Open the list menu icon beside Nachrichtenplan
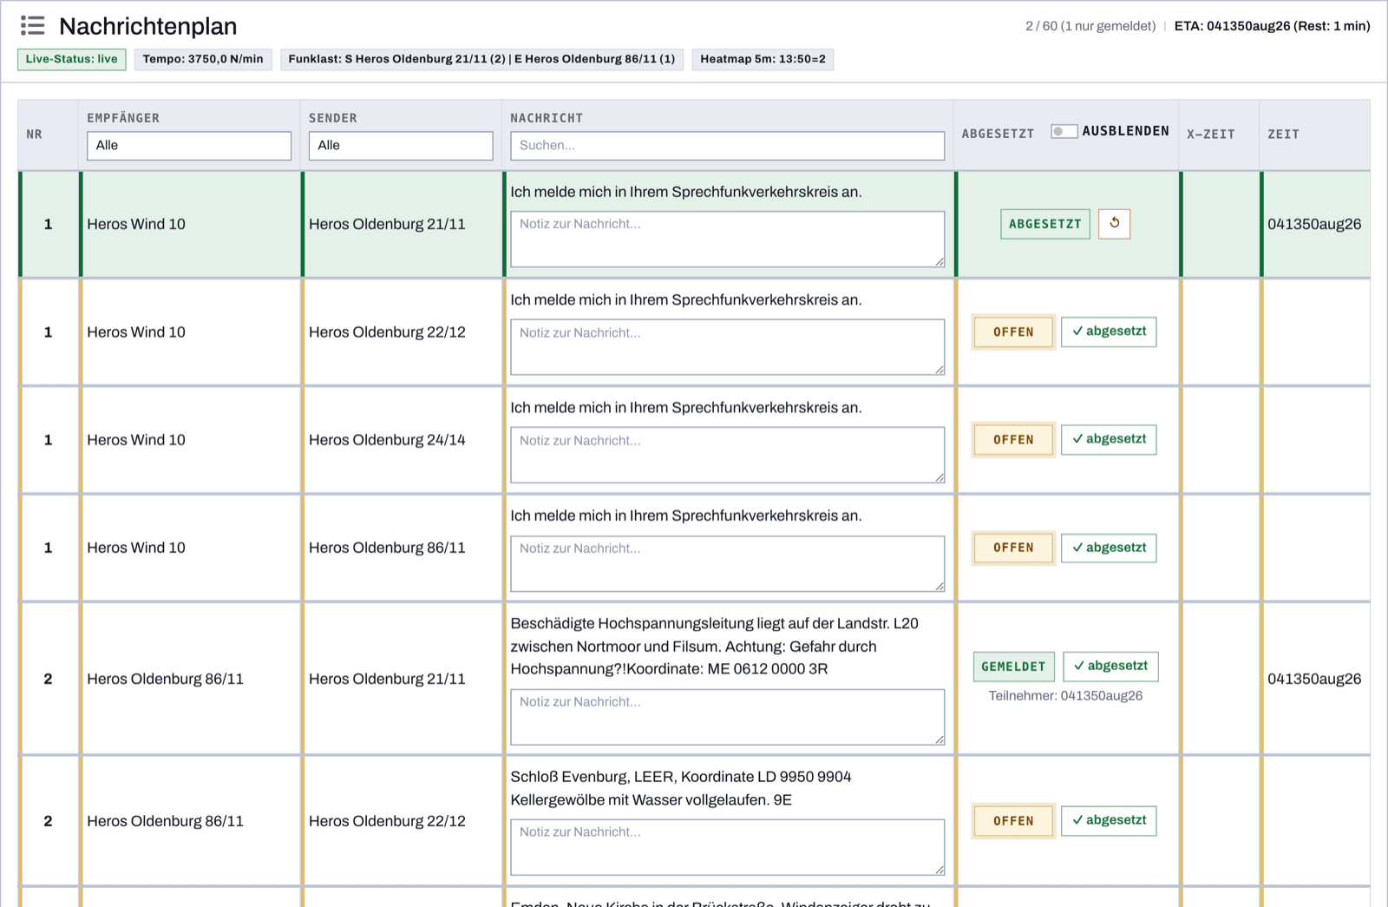The height and width of the screenshot is (907, 1388). [x=33, y=26]
